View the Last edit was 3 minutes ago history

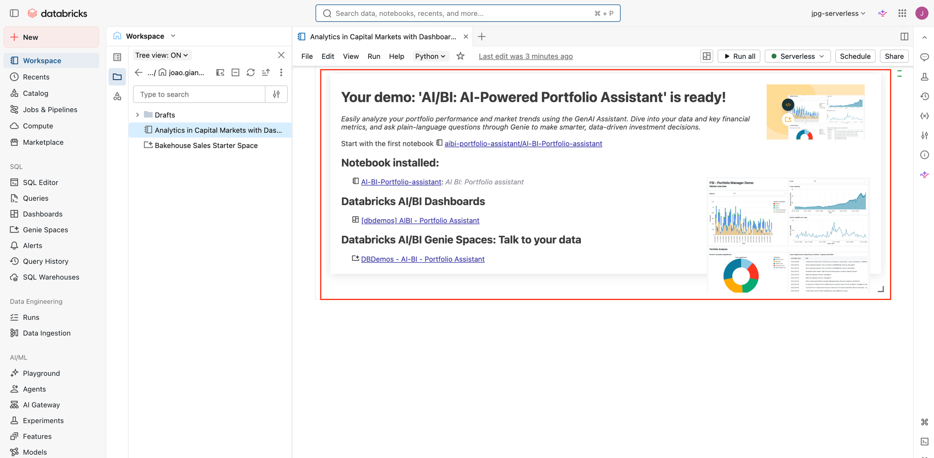tap(525, 56)
